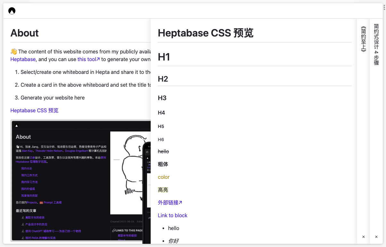Image resolution: width=386 pixels, height=247 pixels.
Task: Click the H5 sample heading
Action: click(161, 126)
